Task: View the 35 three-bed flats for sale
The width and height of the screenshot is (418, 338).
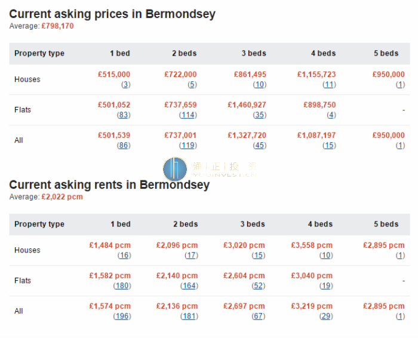Action: [x=260, y=115]
